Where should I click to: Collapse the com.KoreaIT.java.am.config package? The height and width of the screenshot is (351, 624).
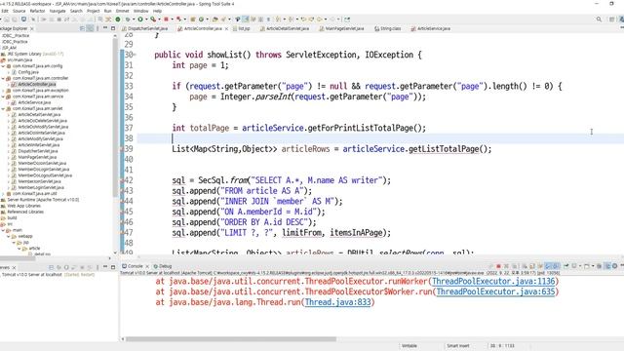(x=3, y=66)
